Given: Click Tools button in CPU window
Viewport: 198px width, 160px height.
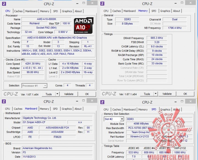Looking at the screenshot, I should point(49,94).
